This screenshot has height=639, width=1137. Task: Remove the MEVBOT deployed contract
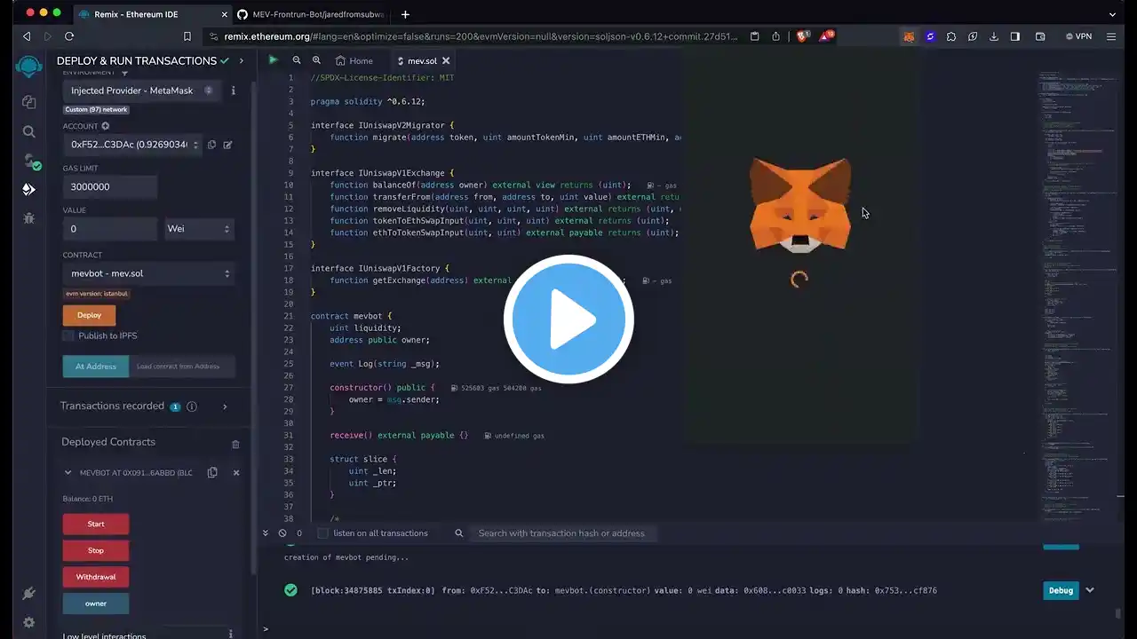[x=236, y=473]
